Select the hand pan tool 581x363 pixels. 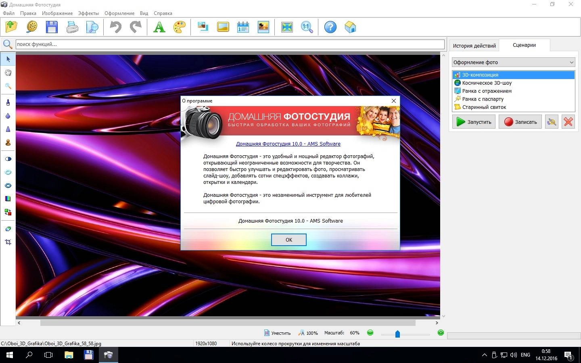(x=8, y=73)
